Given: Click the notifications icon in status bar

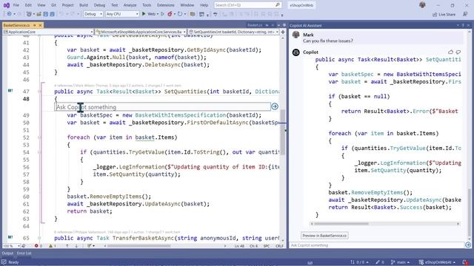Looking at the screenshot, I should pos(466,262).
